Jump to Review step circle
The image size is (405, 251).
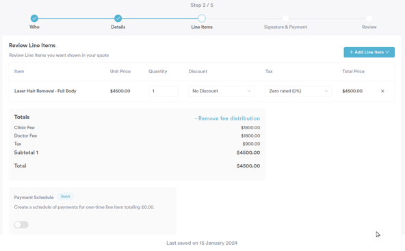pos(369,18)
